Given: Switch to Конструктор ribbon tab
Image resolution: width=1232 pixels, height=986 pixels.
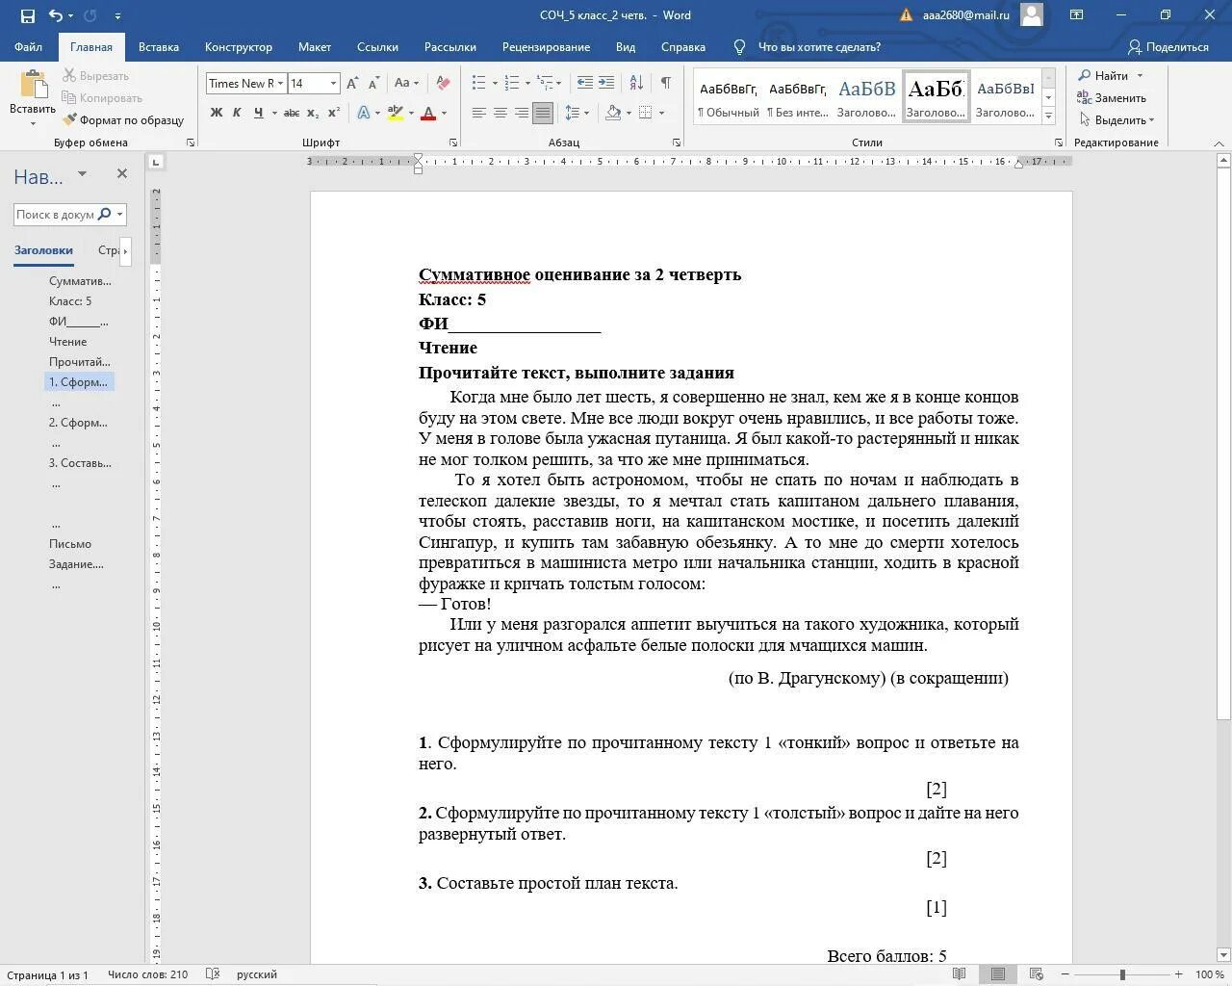Looking at the screenshot, I should pos(239,46).
